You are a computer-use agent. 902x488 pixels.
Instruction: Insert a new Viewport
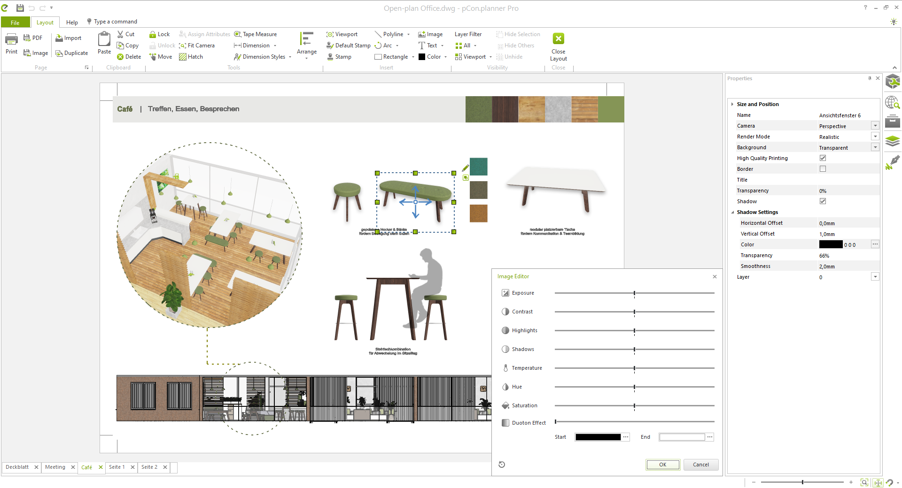click(342, 34)
